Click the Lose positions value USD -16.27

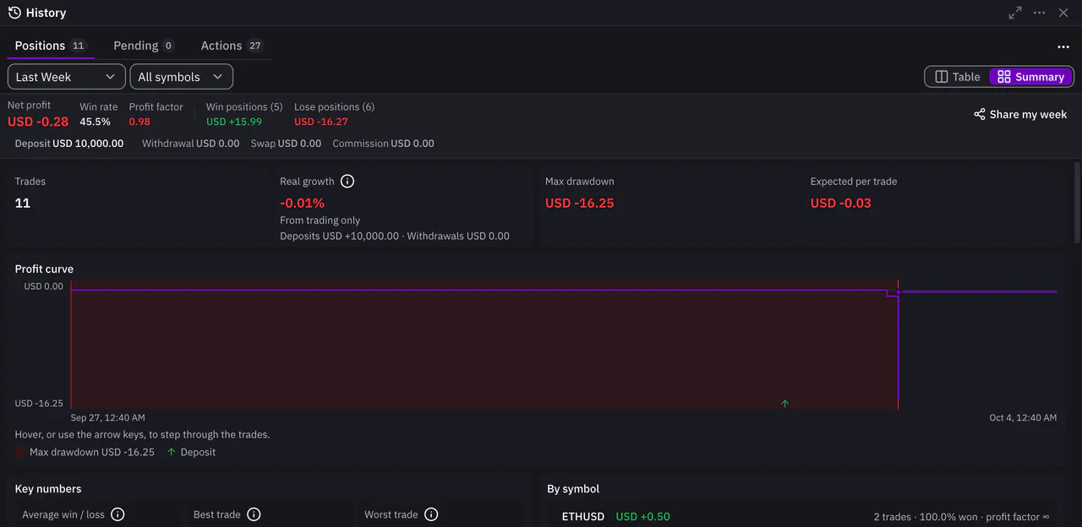(x=321, y=122)
